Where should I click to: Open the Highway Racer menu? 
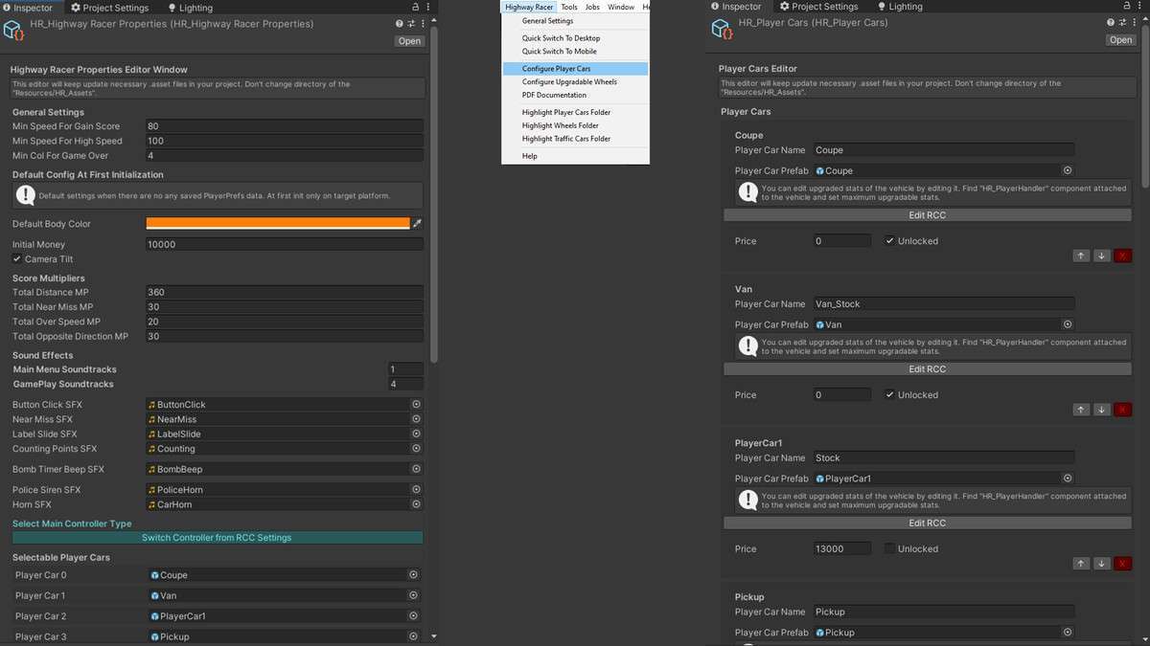click(x=529, y=7)
